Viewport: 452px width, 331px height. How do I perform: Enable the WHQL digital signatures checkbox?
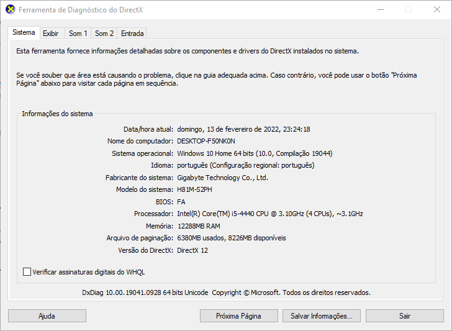tap(27, 271)
